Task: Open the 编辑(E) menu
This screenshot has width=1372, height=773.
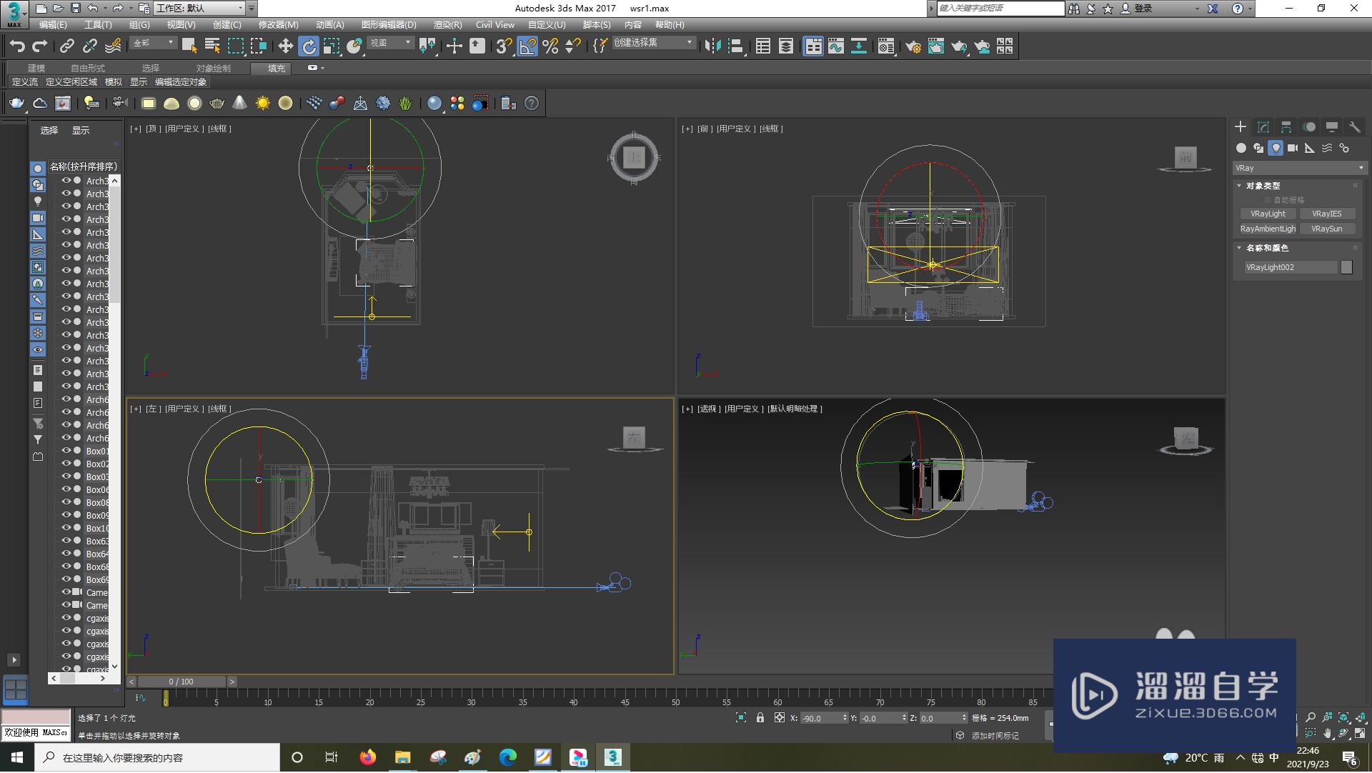Action: coord(53,25)
